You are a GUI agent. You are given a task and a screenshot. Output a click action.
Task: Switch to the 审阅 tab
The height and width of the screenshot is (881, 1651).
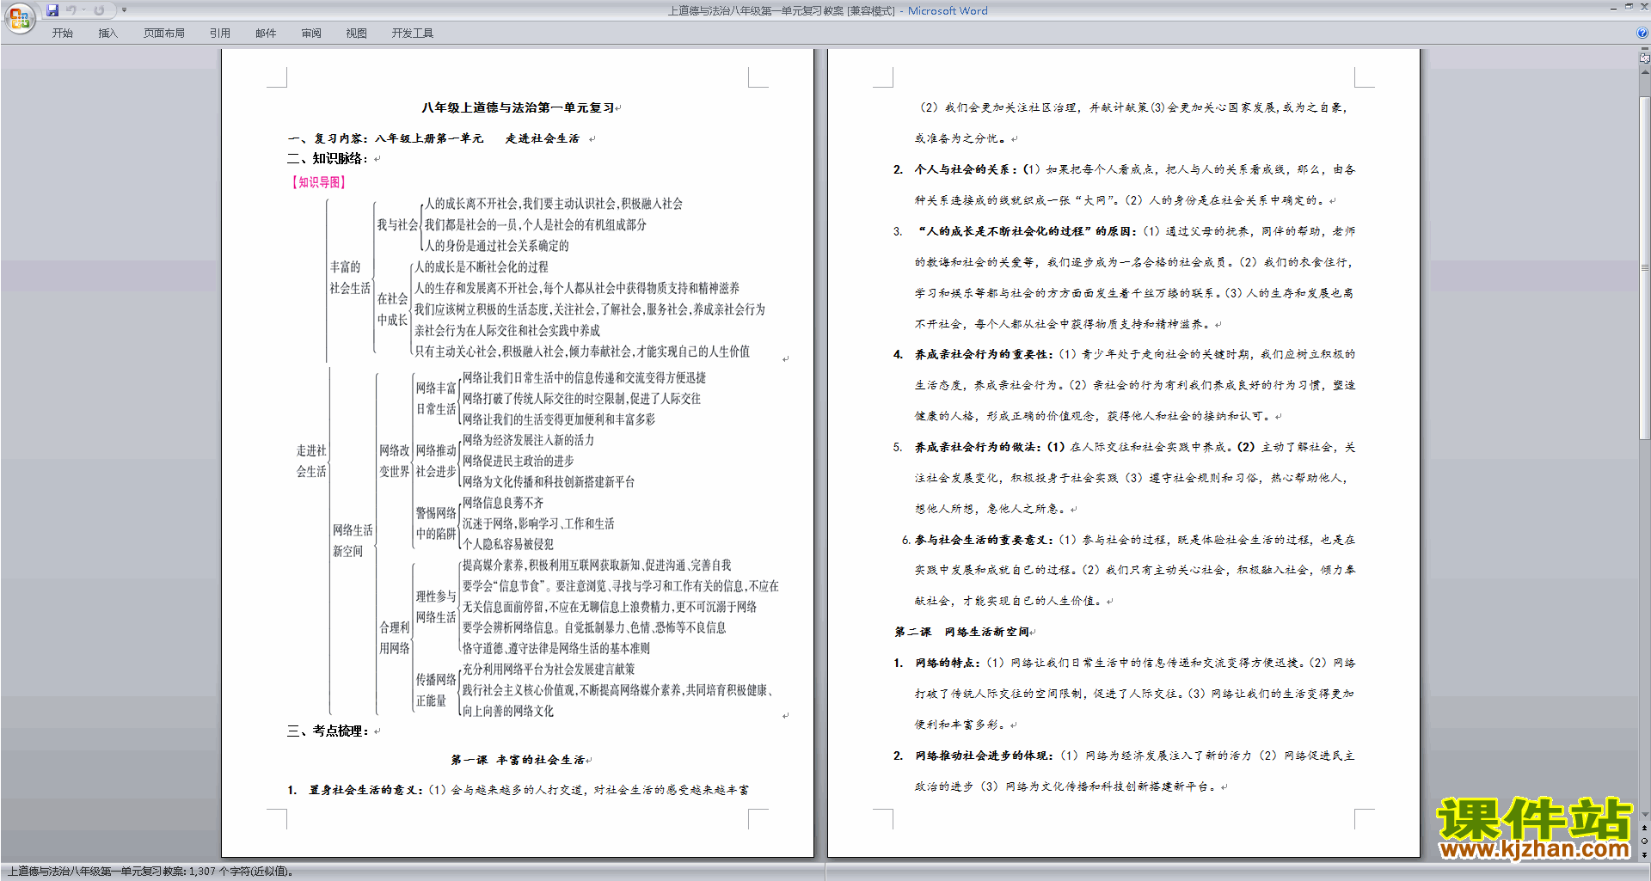(x=311, y=34)
